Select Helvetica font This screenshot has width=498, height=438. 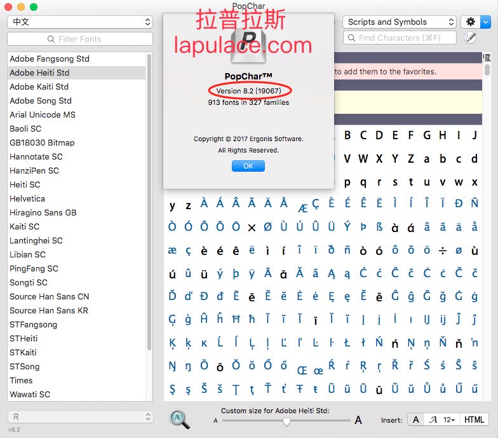click(76, 198)
